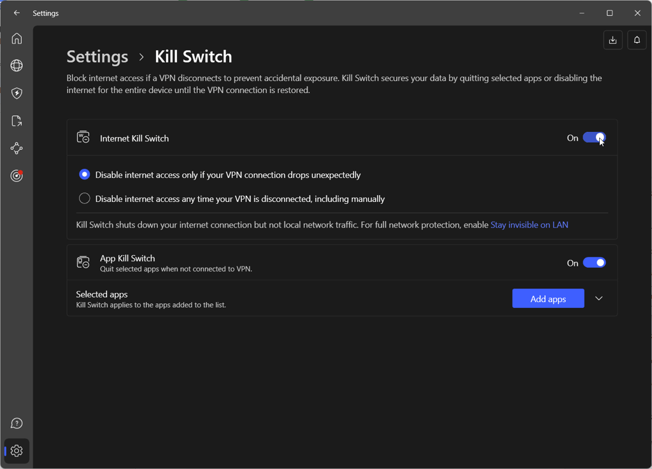Screen dimensions: 652x469
Task: Click the App Kill Switch row icon
Action: [x=83, y=262]
